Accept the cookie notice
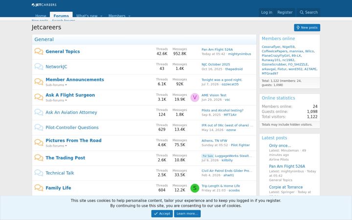352x220 pixels. pyautogui.click(x=162, y=214)
